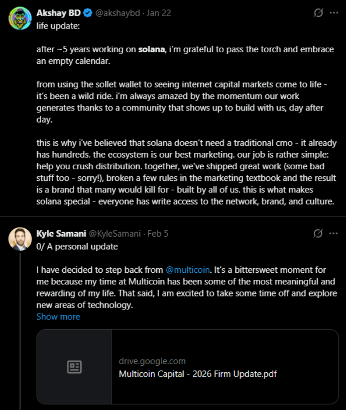This screenshot has width=346, height=410.
Task: Click the highlighted word solana in the post
Action: 152,49
